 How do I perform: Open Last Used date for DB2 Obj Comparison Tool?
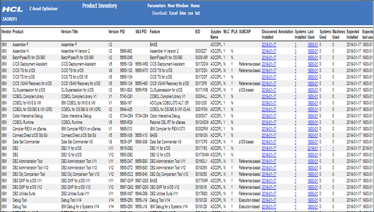[x=313, y=174]
